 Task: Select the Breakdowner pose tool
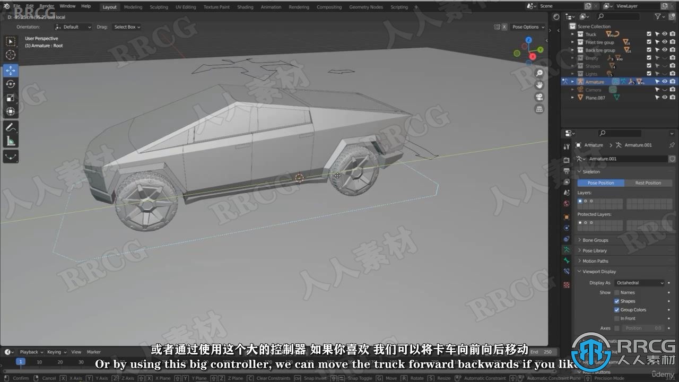11,157
